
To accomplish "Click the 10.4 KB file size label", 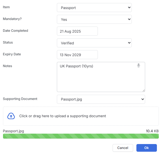I will 152,131.
